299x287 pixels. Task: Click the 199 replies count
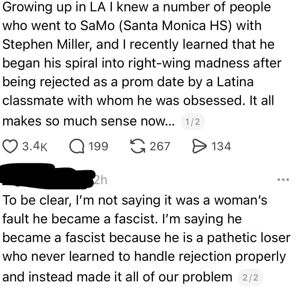pos(98,146)
